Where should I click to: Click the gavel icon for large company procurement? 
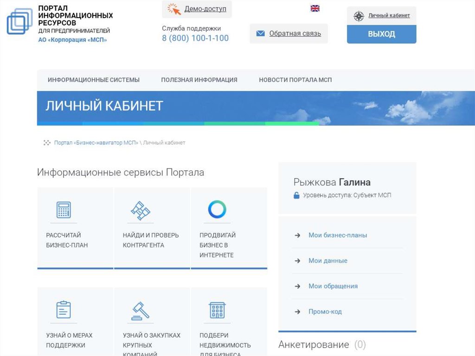pyautogui.click(x=140, y=311)
